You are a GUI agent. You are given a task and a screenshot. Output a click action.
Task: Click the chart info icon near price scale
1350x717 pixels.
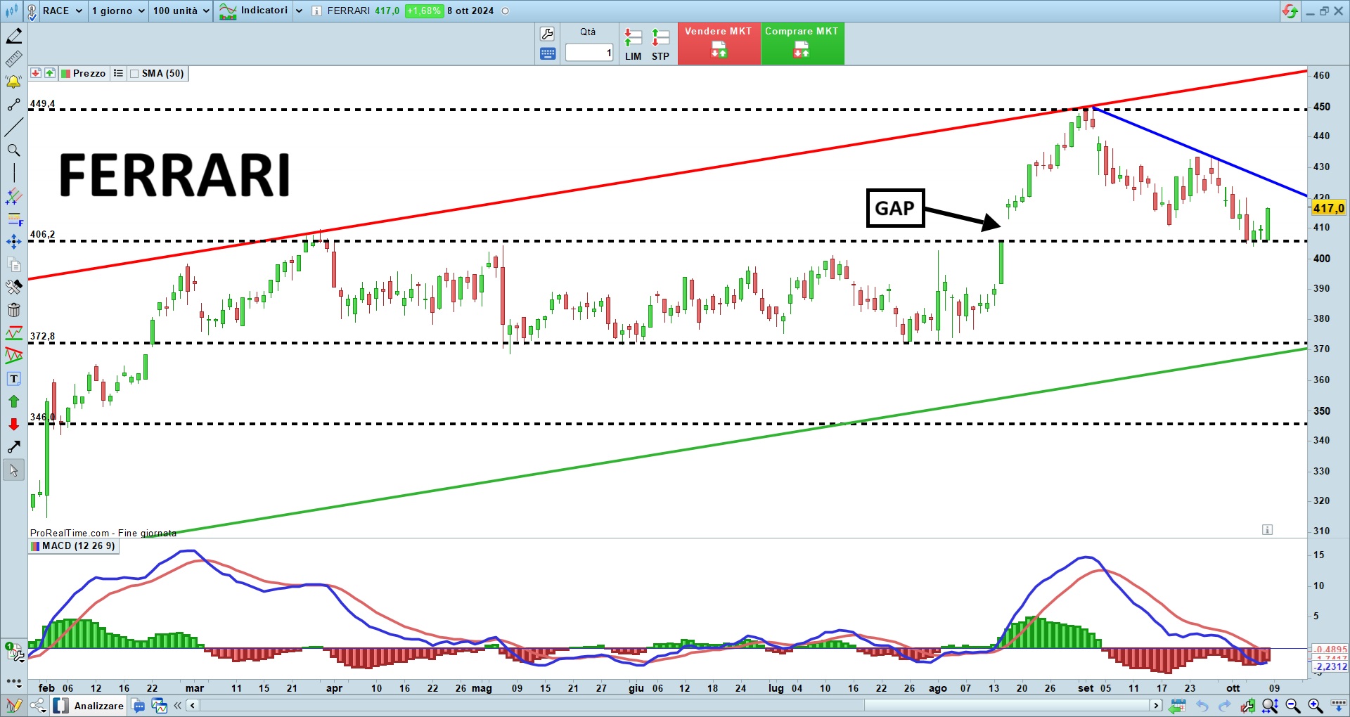(x=1267, y=530)
